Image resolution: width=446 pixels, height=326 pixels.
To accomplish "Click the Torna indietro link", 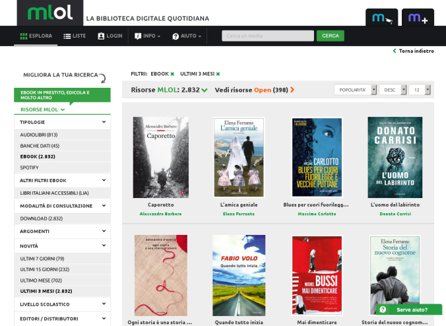I will coord(414,51).
